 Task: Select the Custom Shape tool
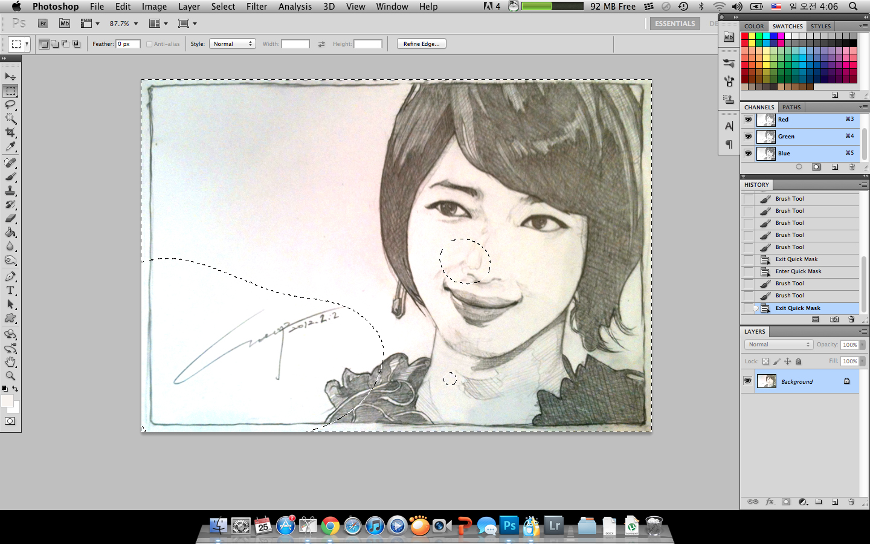10,318
